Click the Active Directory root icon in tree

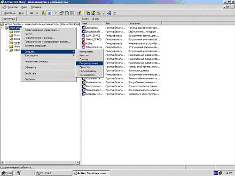click(x=2, y=24)
